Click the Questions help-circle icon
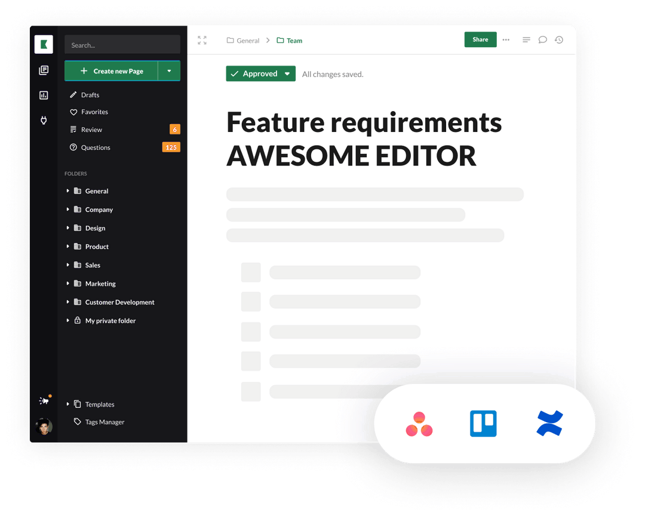Image resolution: width=645 pixels, height=517 pixels. click(x=73, y=147)
